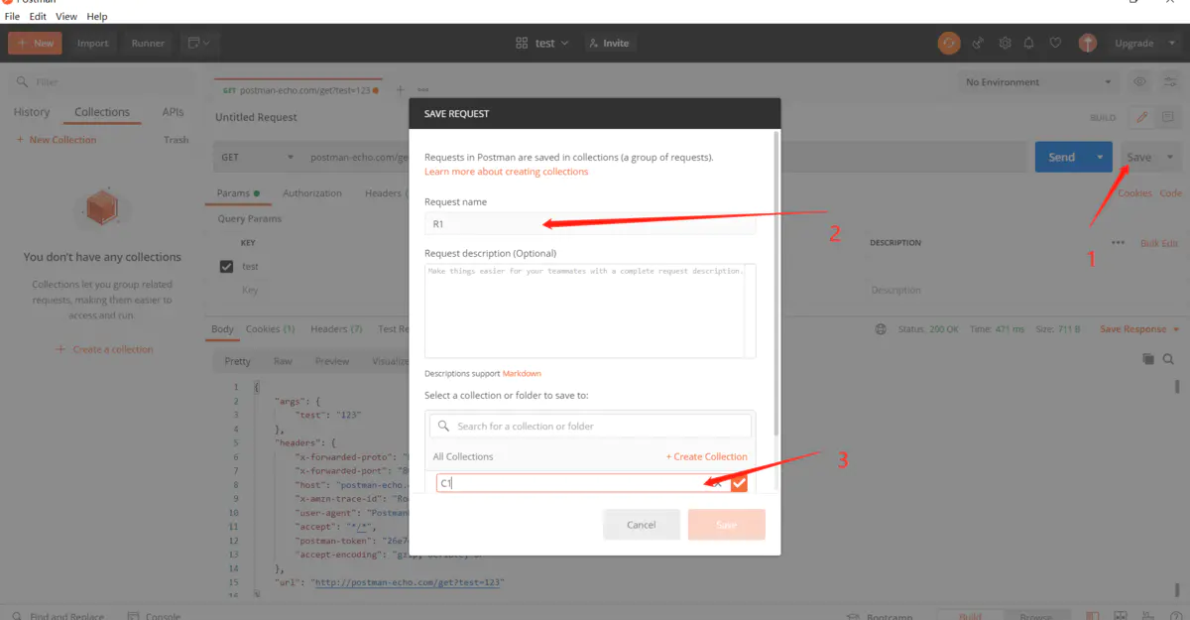
Task: Click the Request description text area
Action: [590, 310]
